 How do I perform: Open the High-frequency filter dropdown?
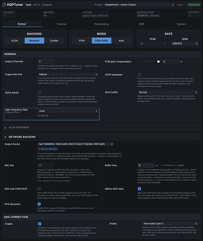(68, 111)
